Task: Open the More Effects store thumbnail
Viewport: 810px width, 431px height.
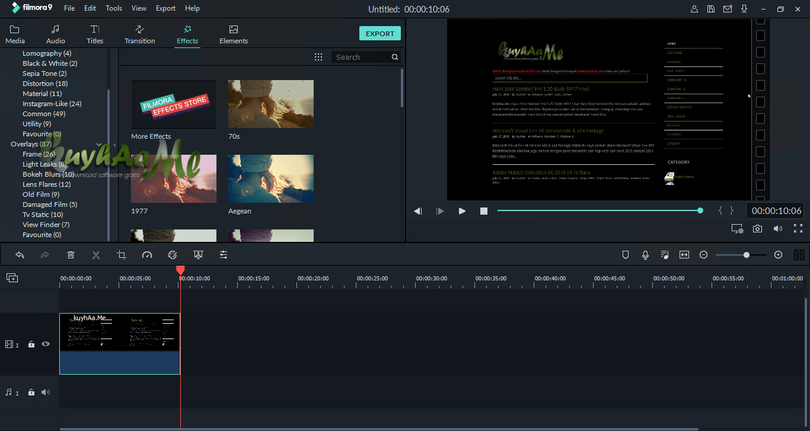Action: 174,104
